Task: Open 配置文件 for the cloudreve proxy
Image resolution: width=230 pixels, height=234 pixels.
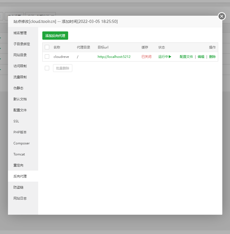Action: point(186,57)
